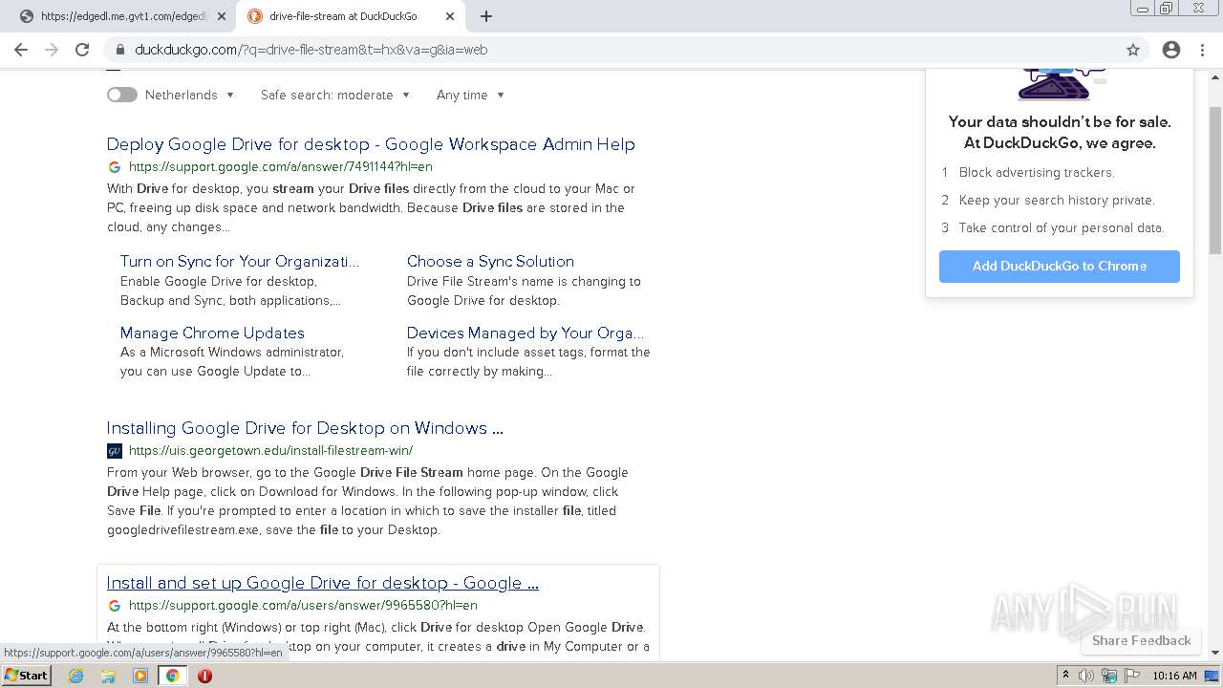Viewport: 1223px width, 688px height.
Task: Open the Manage Chrome Updates sublink
Action: point(212,333)
